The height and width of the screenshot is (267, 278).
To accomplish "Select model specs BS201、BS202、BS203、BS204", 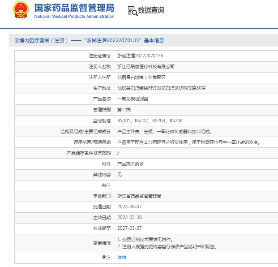I will tap(150, 121).
